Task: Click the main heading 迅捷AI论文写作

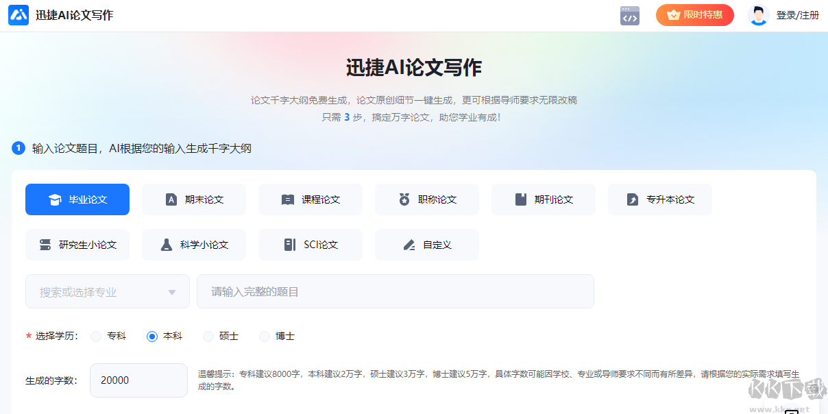Action: coord(414,67)
